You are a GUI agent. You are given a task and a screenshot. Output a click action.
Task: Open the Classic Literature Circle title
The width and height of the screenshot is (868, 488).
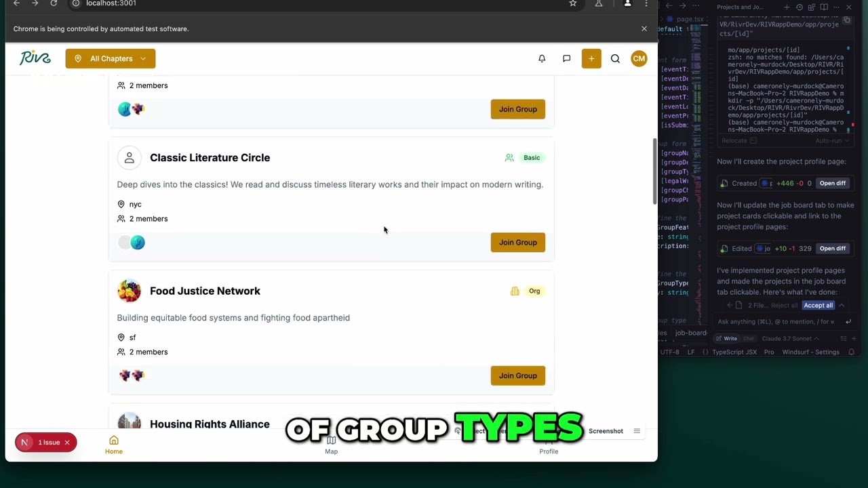tap(210, 157)
